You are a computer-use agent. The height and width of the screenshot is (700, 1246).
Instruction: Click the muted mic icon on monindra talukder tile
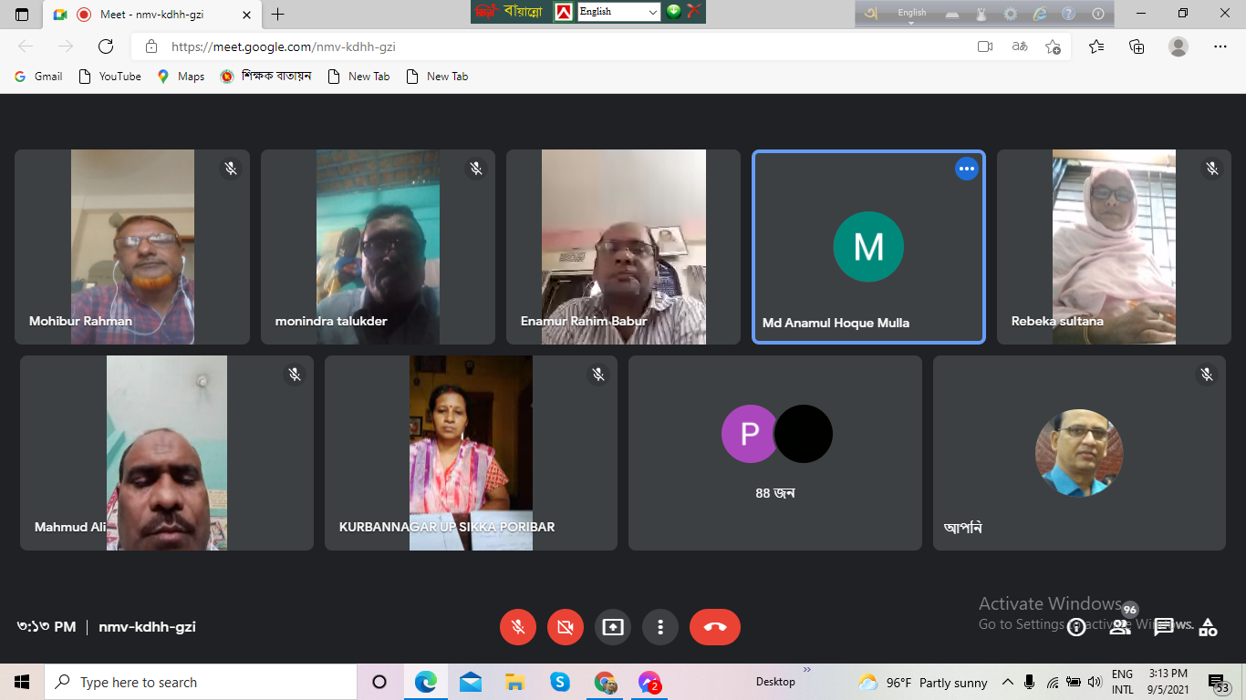[476, 169]
